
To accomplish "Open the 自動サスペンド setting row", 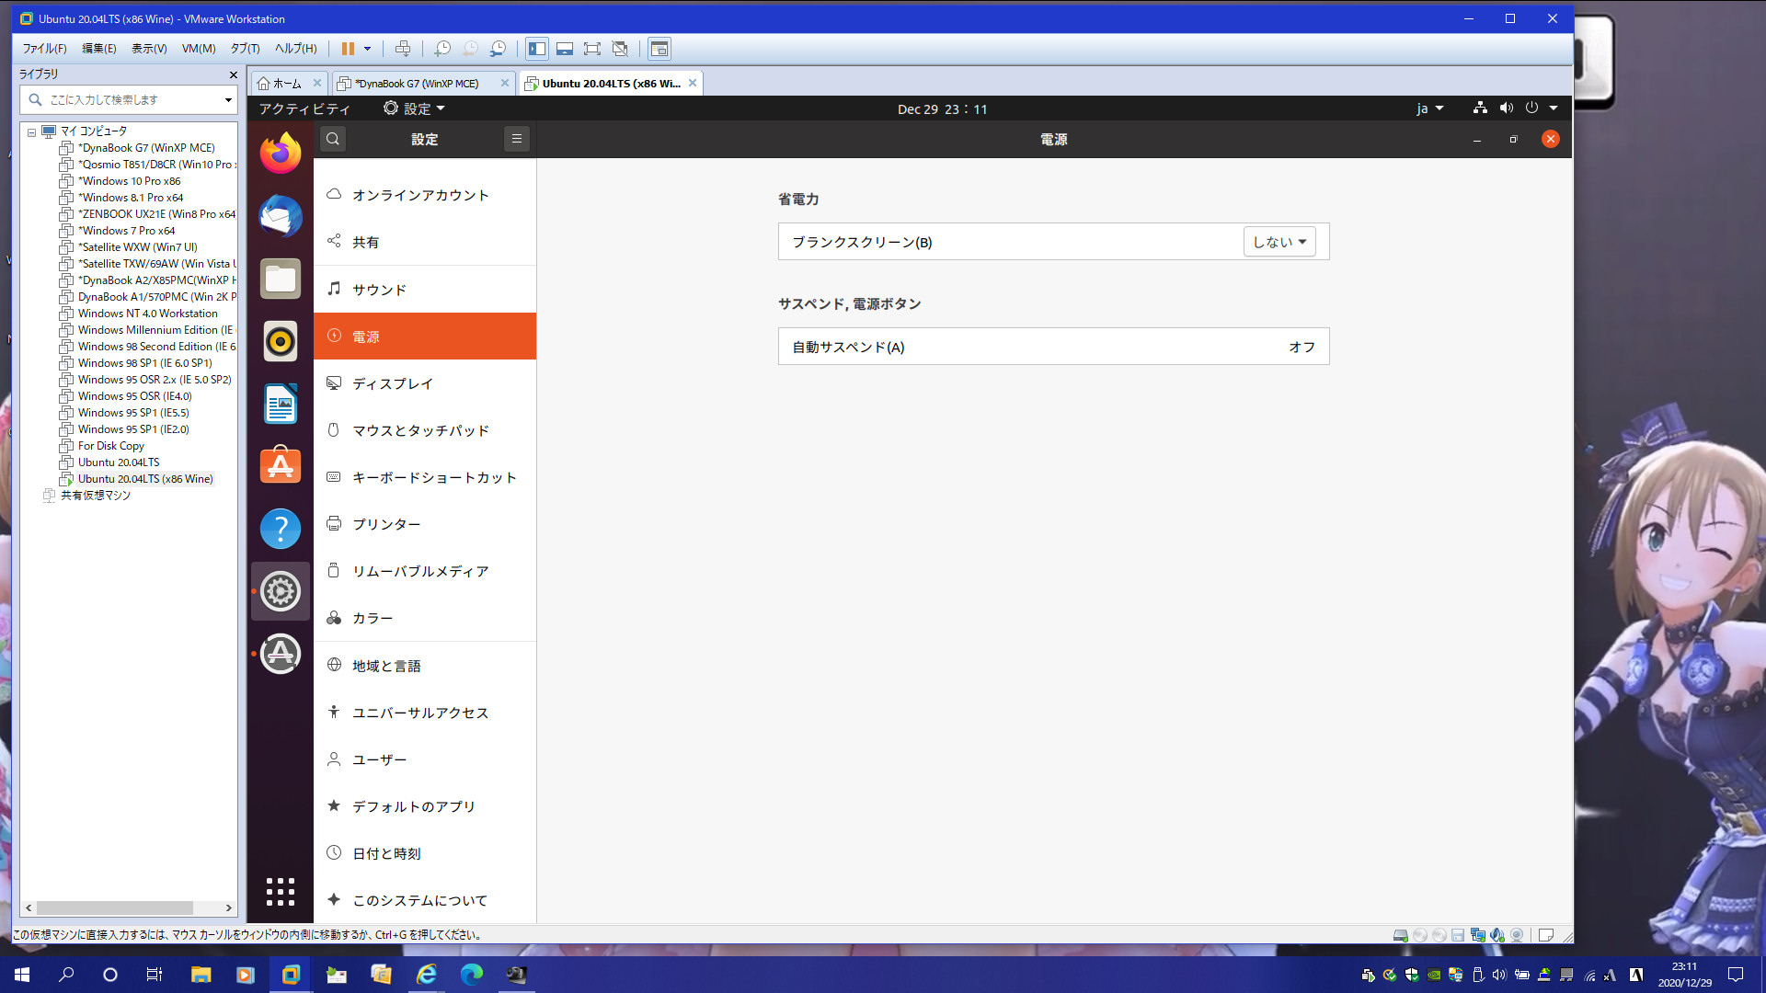I will pyautogui.click(x=1053, y=347).
